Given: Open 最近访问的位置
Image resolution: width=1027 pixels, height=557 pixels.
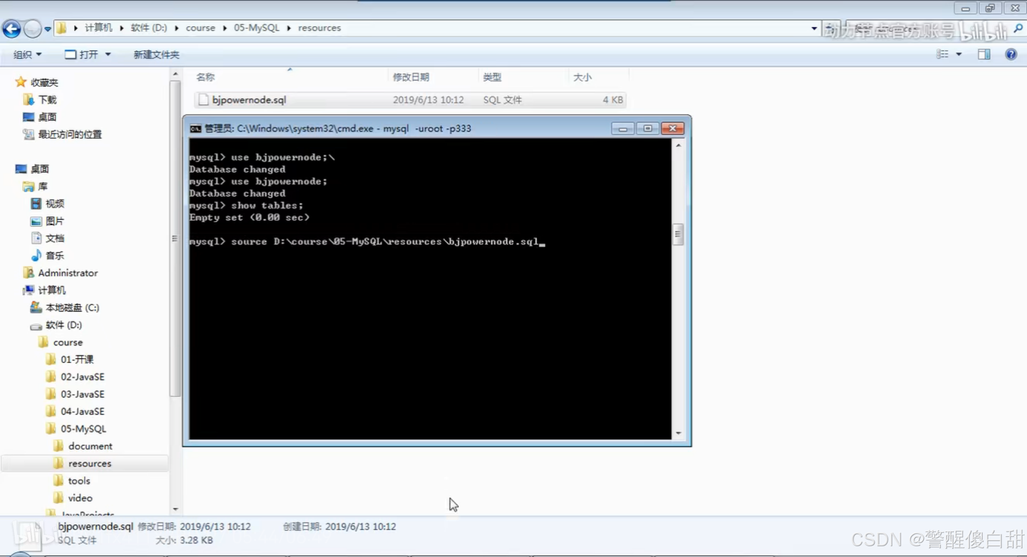Looking at the screenshot, I should (70, 135).
